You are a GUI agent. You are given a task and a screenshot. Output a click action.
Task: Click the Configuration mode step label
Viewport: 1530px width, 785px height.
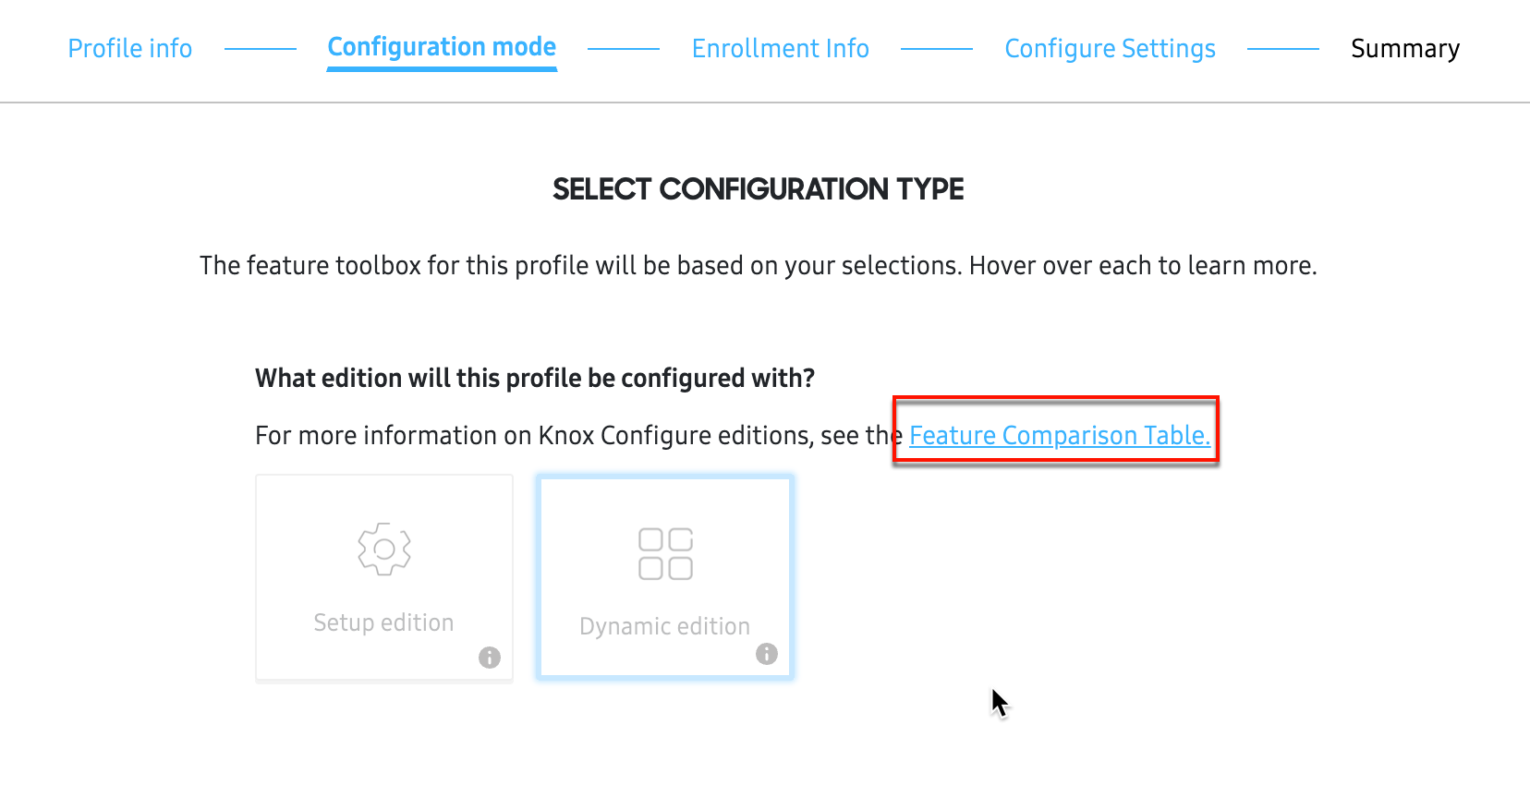pyautogui.click(x=441, y=46)
